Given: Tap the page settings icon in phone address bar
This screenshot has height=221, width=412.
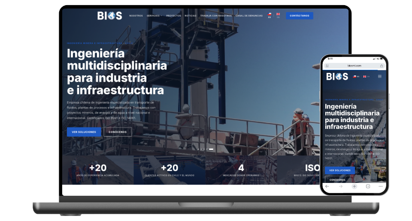Looking at the screenshot, I should tap(327, 66).
